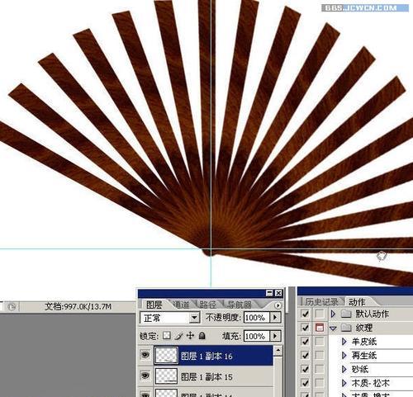Click the 默认动作 folder icon
The height and width of the screenshot is (397, 413).
coord(346,314)
